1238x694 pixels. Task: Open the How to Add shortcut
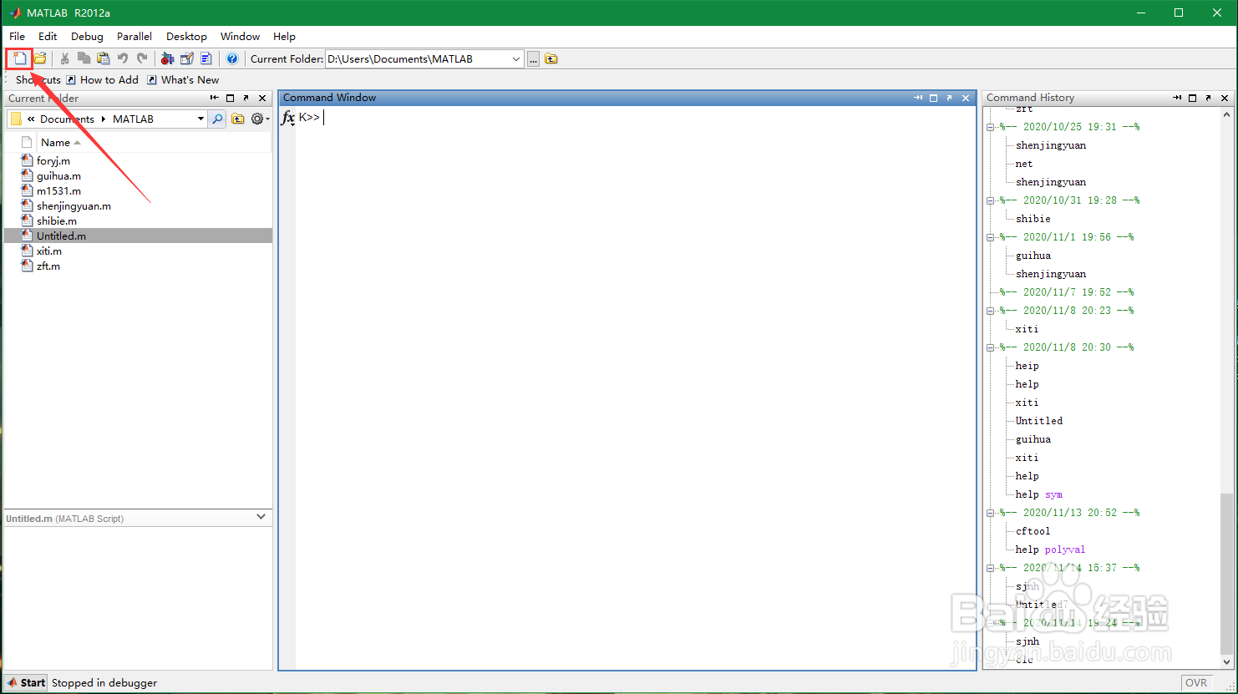(103, 79)
